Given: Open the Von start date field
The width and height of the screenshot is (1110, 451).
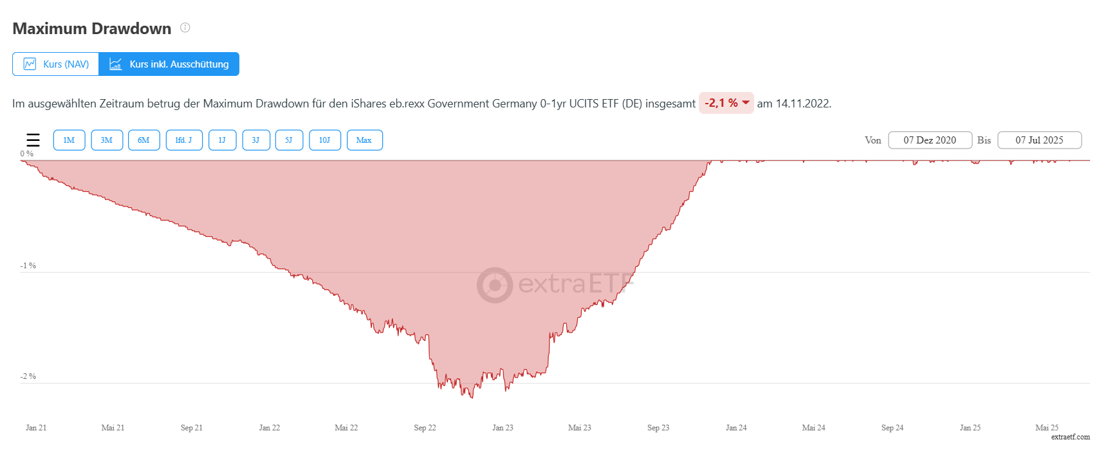Looking at the screenshot, I should (x=929, y=140).
